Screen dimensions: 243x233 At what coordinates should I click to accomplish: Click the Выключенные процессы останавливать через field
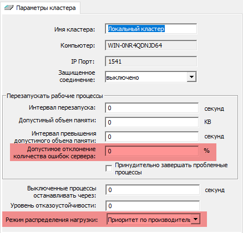coord(153,190)
